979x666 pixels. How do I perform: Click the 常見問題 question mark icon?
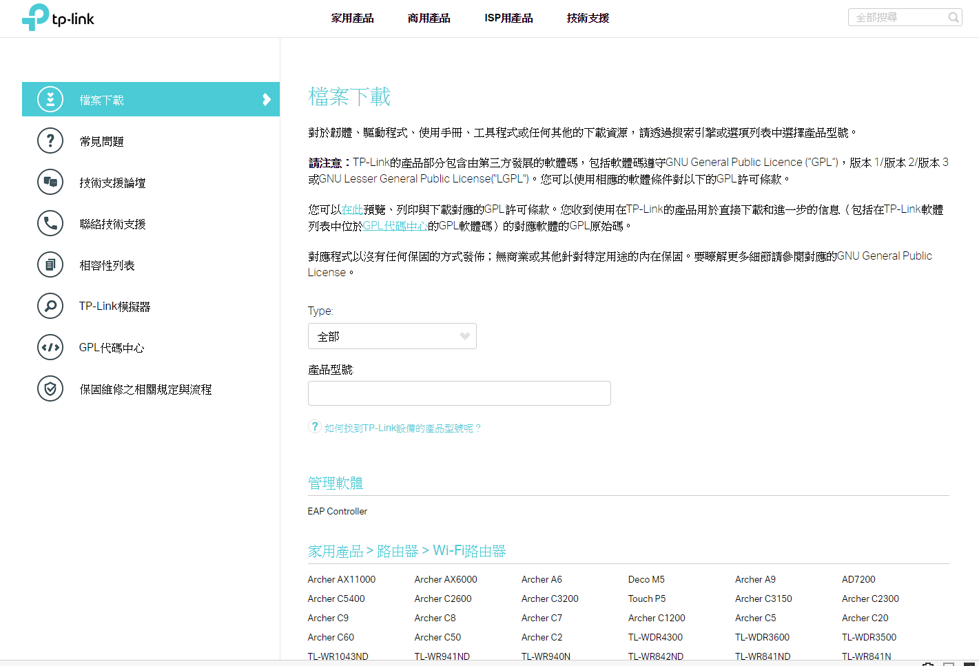point(50,141)
